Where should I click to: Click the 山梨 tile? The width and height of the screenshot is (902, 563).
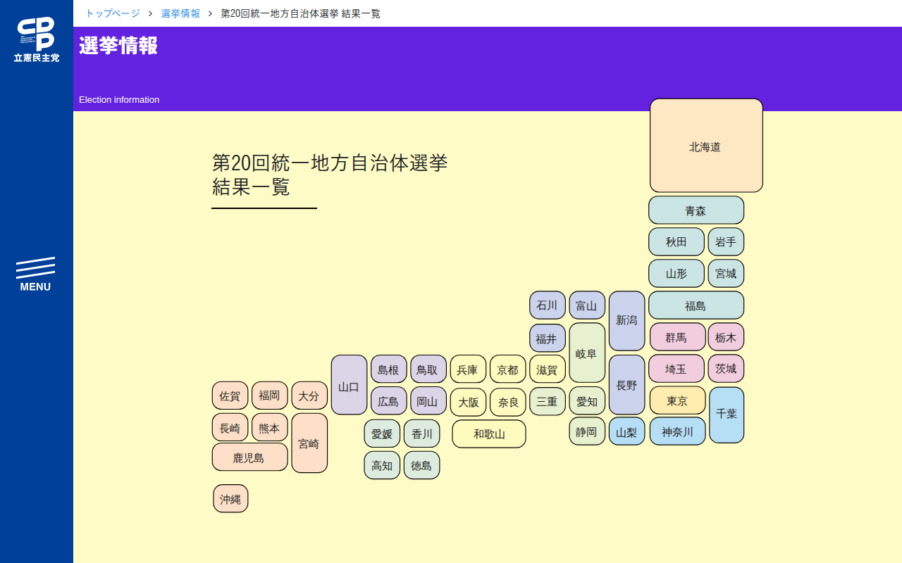(626, 431)
